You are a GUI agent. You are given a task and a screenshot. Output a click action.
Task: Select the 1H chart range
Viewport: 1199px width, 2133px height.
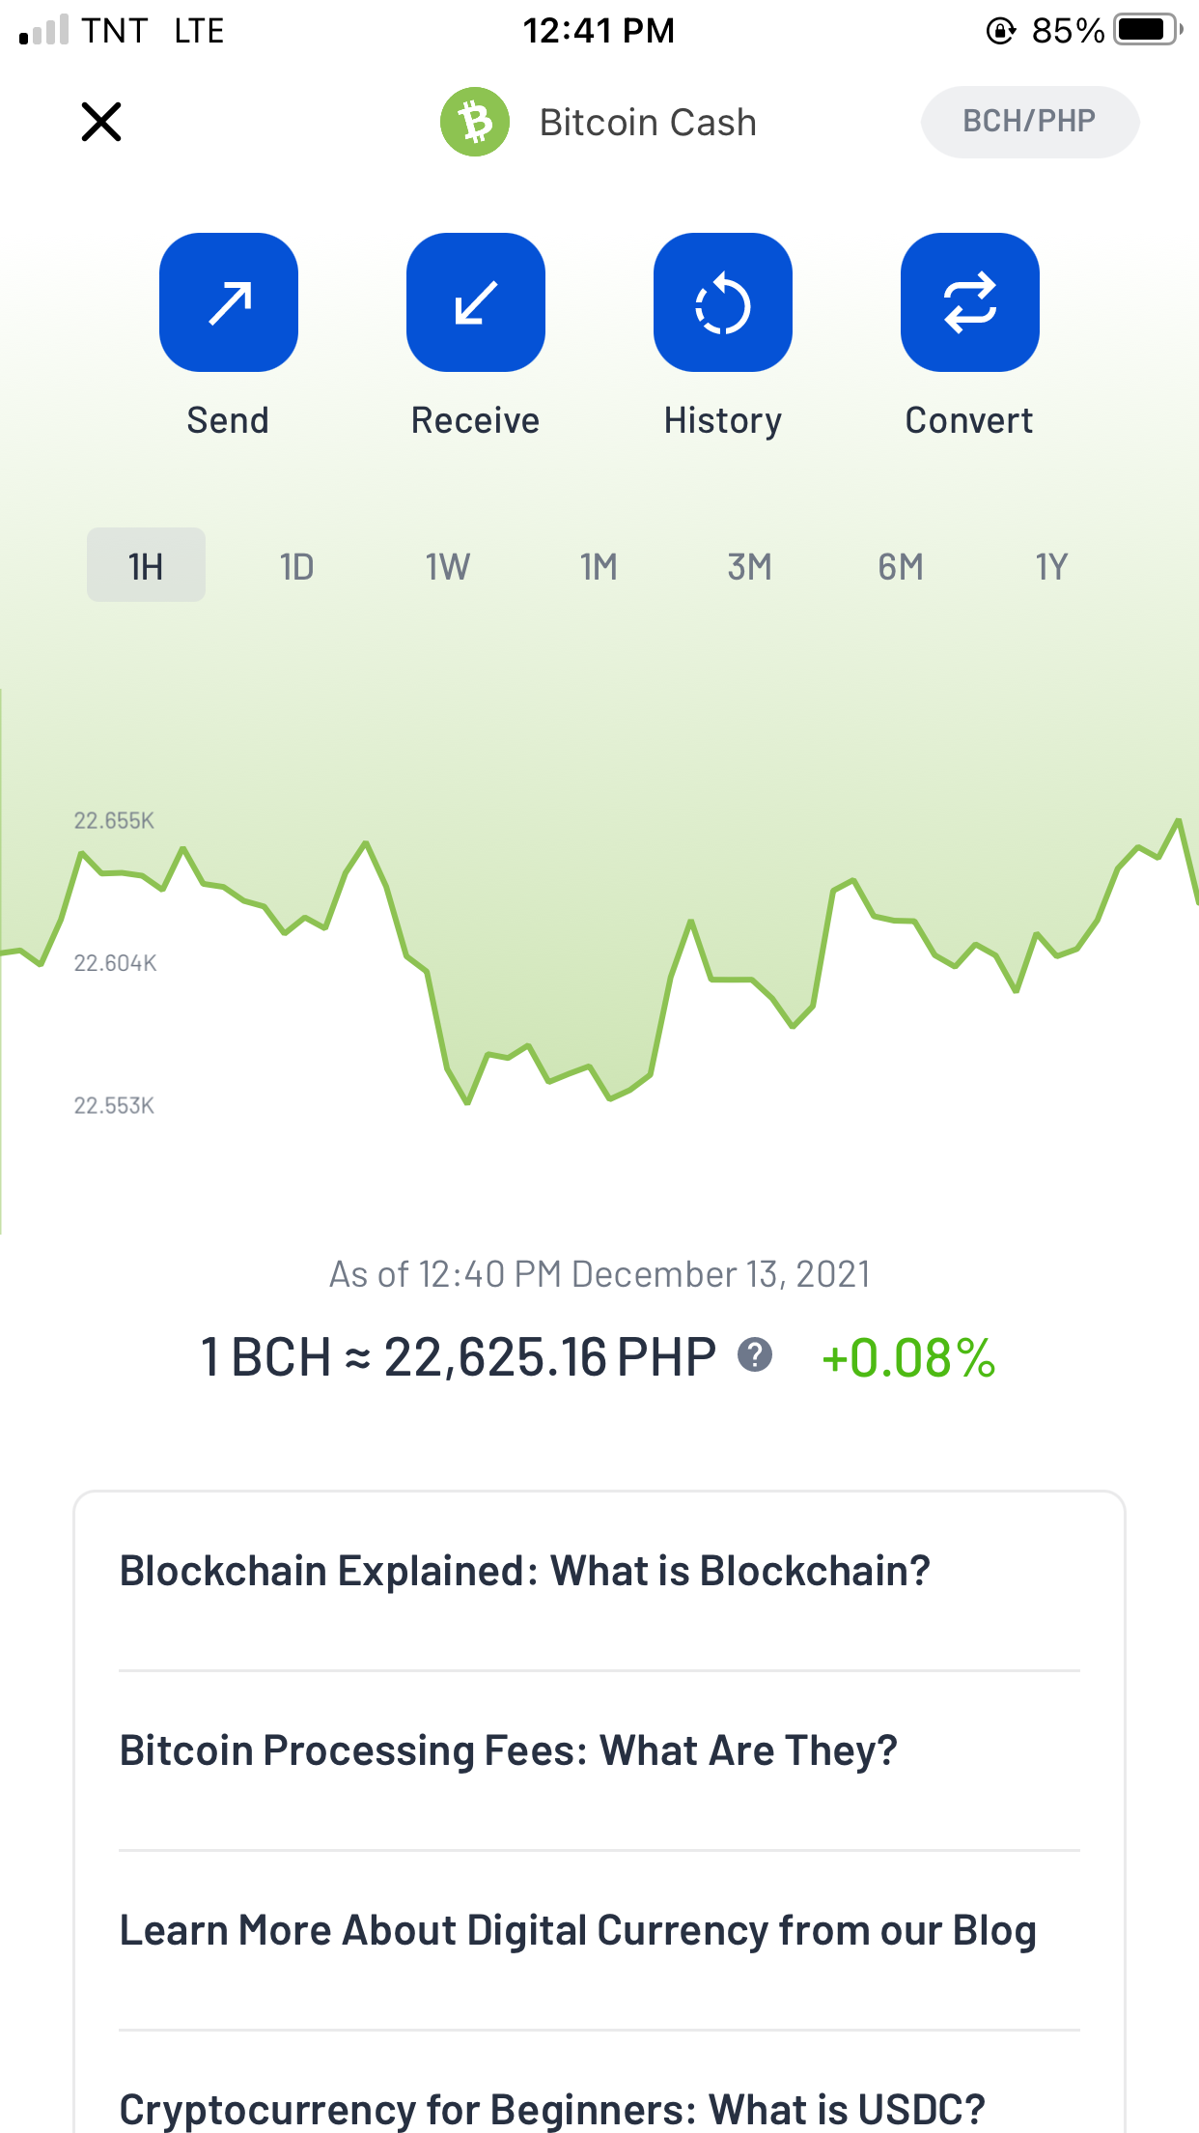tap(146, 565)
